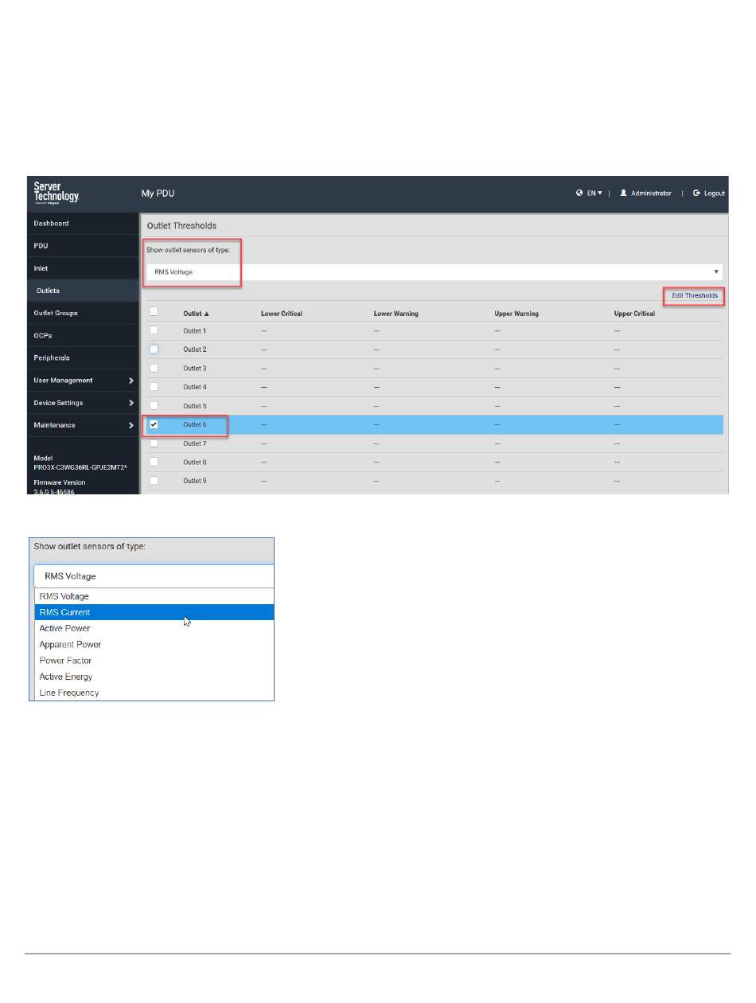
Task: Click the Server Technology logo
Action: click(x=56, y=193)
